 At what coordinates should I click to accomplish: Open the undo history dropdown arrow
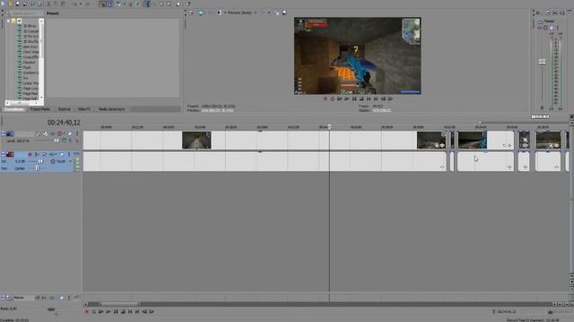80,4
